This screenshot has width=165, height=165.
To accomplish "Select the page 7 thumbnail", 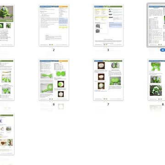I will click(108, 80).
